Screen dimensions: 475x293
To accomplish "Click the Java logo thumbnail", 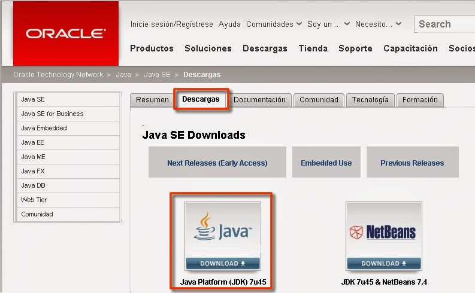I will pos(223,230).
